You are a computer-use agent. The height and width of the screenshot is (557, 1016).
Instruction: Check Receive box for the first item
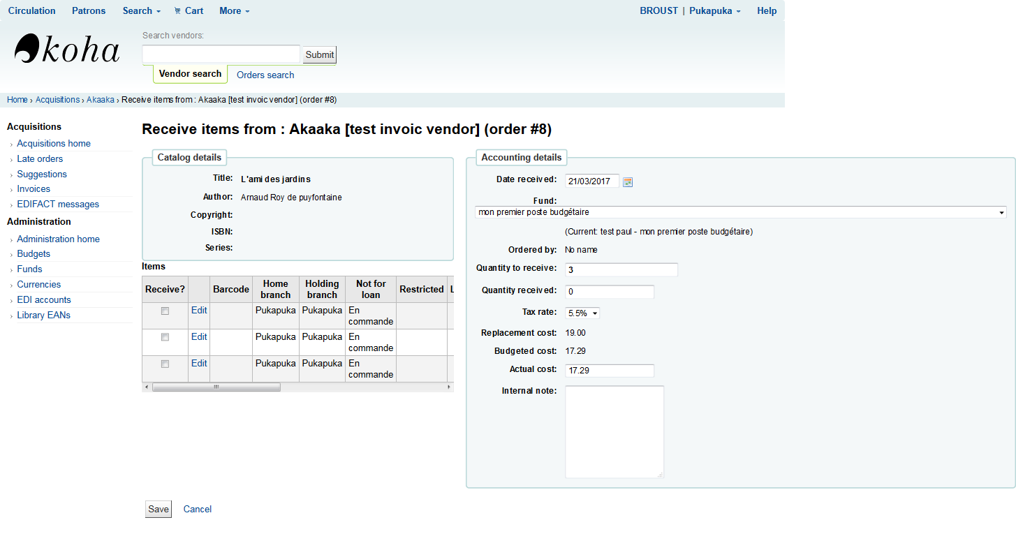pyautogui.click(x=165, y=311)
